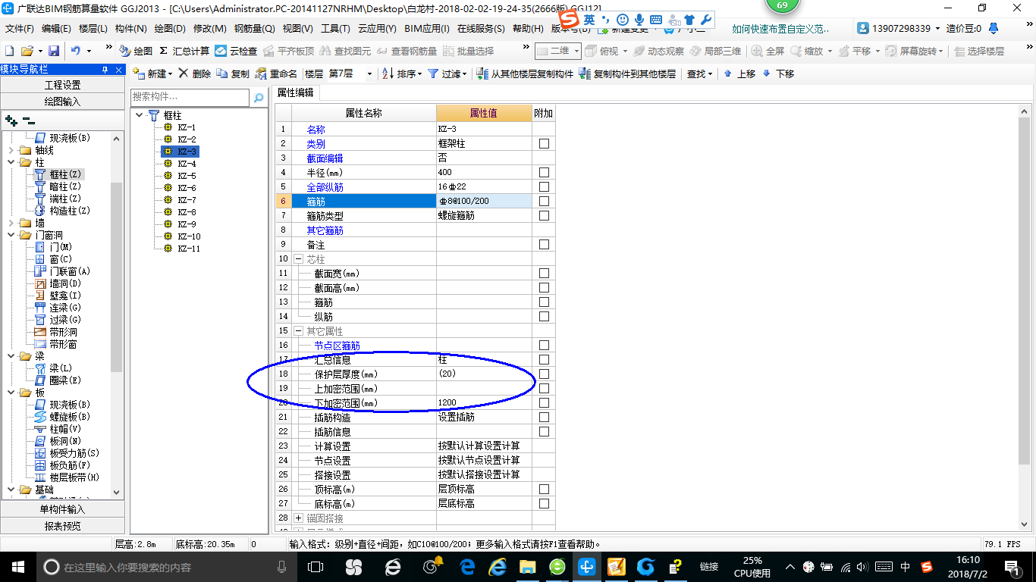This screenshot has width=1036, height=582.
Task: Click 下移 move down arrow
Action: click(778, 74)
